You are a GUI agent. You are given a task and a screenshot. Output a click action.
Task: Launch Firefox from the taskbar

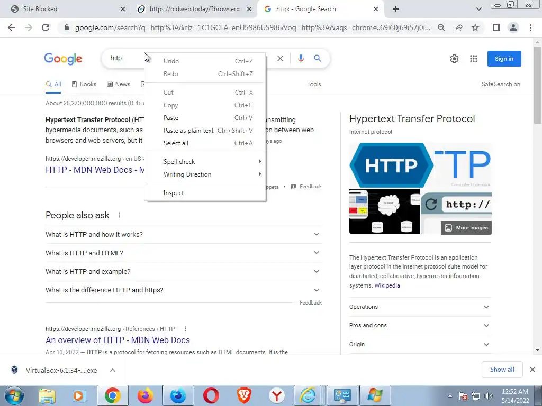146,395
